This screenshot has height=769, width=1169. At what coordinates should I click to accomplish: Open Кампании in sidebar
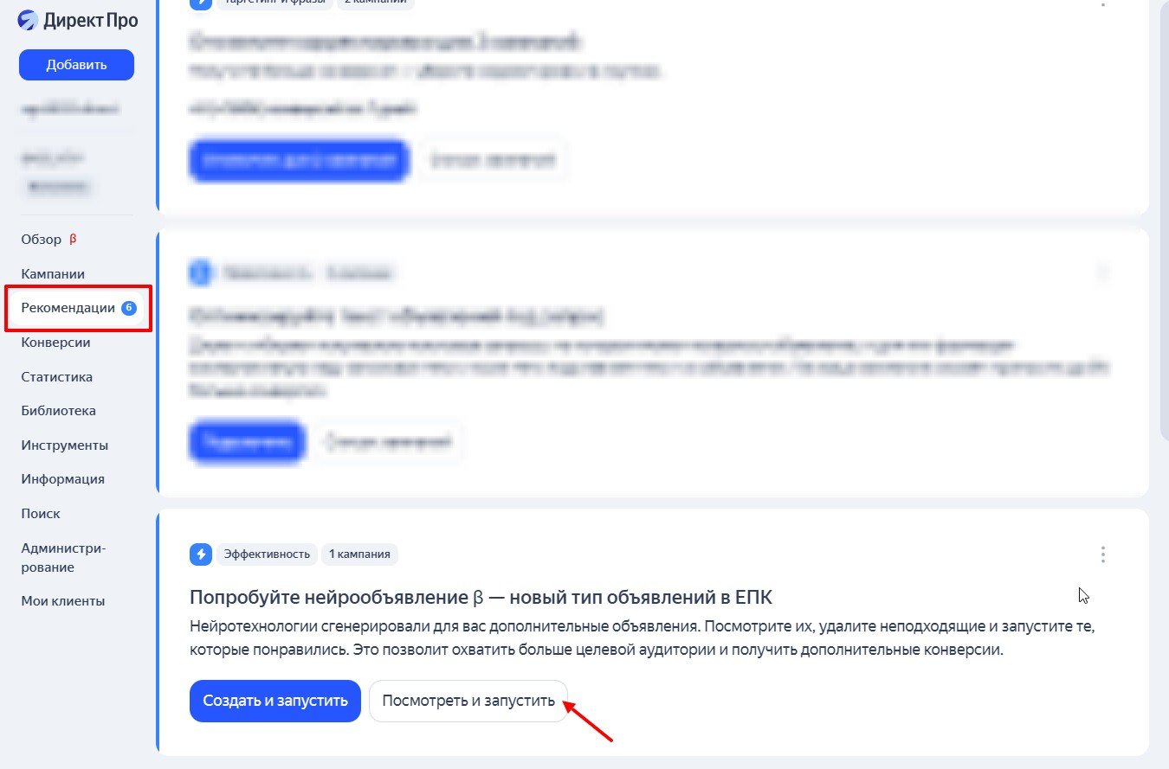pyautogui.click(x=53, y=274)
